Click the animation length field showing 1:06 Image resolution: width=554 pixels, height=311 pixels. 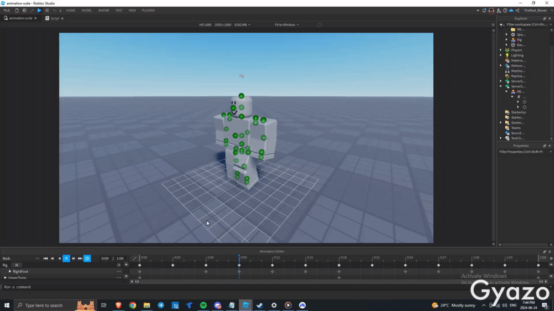[x=120, y=258]
